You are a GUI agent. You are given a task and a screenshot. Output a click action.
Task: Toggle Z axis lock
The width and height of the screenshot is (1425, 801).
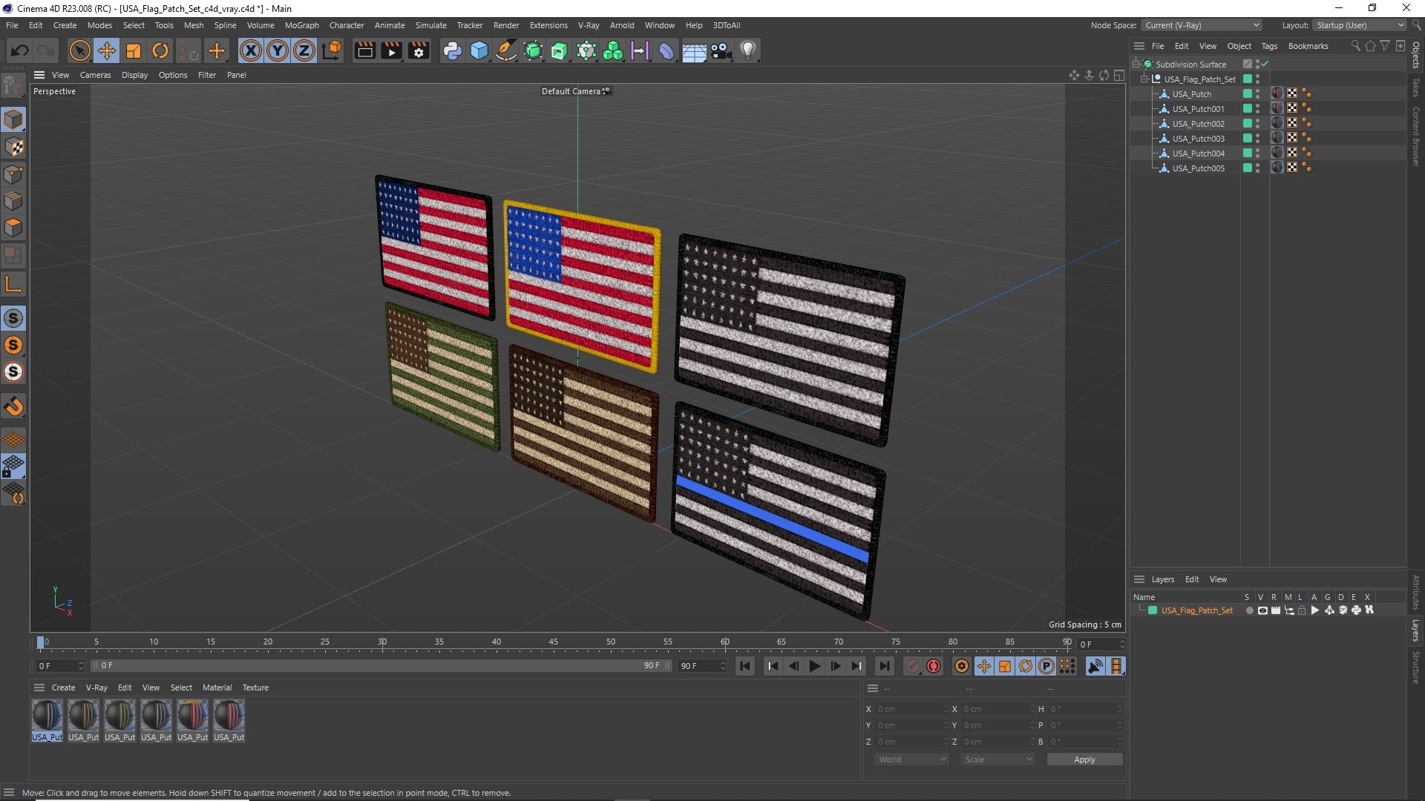coord(304,50)
